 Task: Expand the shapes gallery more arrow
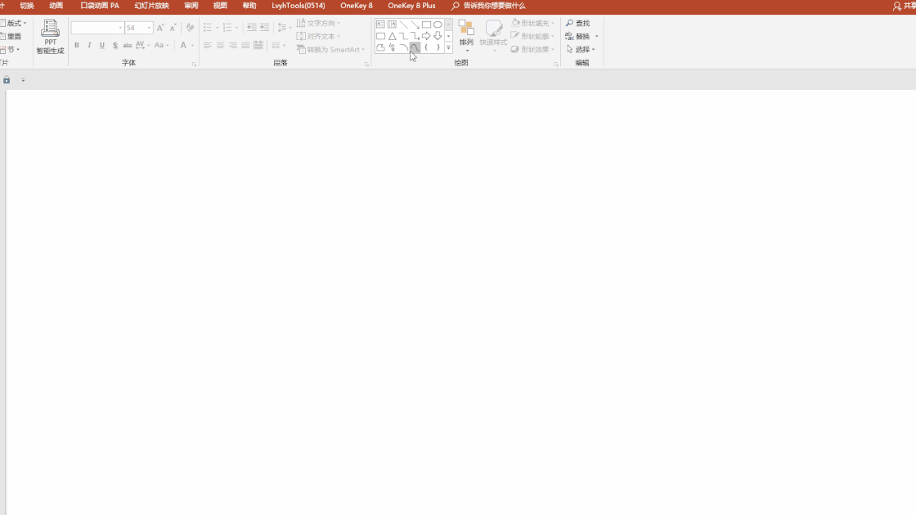(449, 48)
